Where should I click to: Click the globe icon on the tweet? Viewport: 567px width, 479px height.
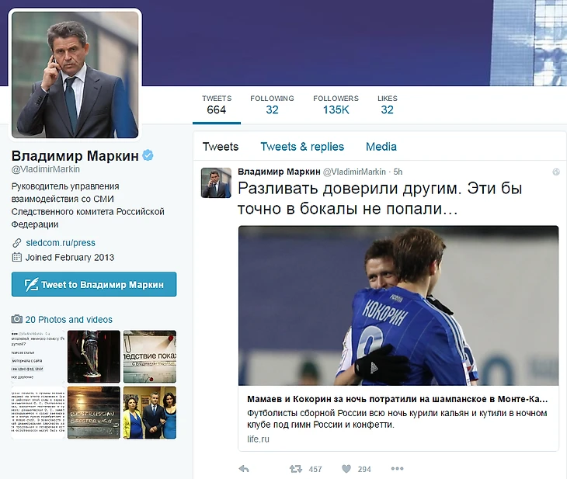pos(556,172)
